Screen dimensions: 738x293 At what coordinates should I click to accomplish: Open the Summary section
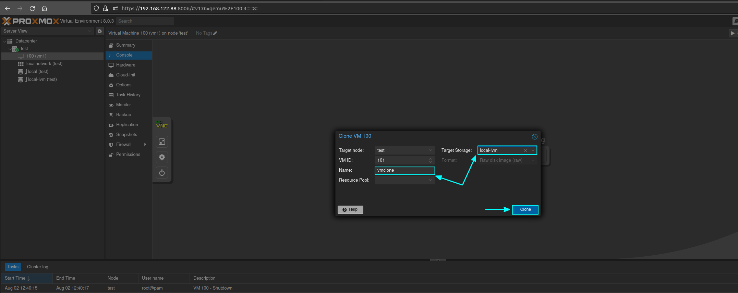(129, 45)
